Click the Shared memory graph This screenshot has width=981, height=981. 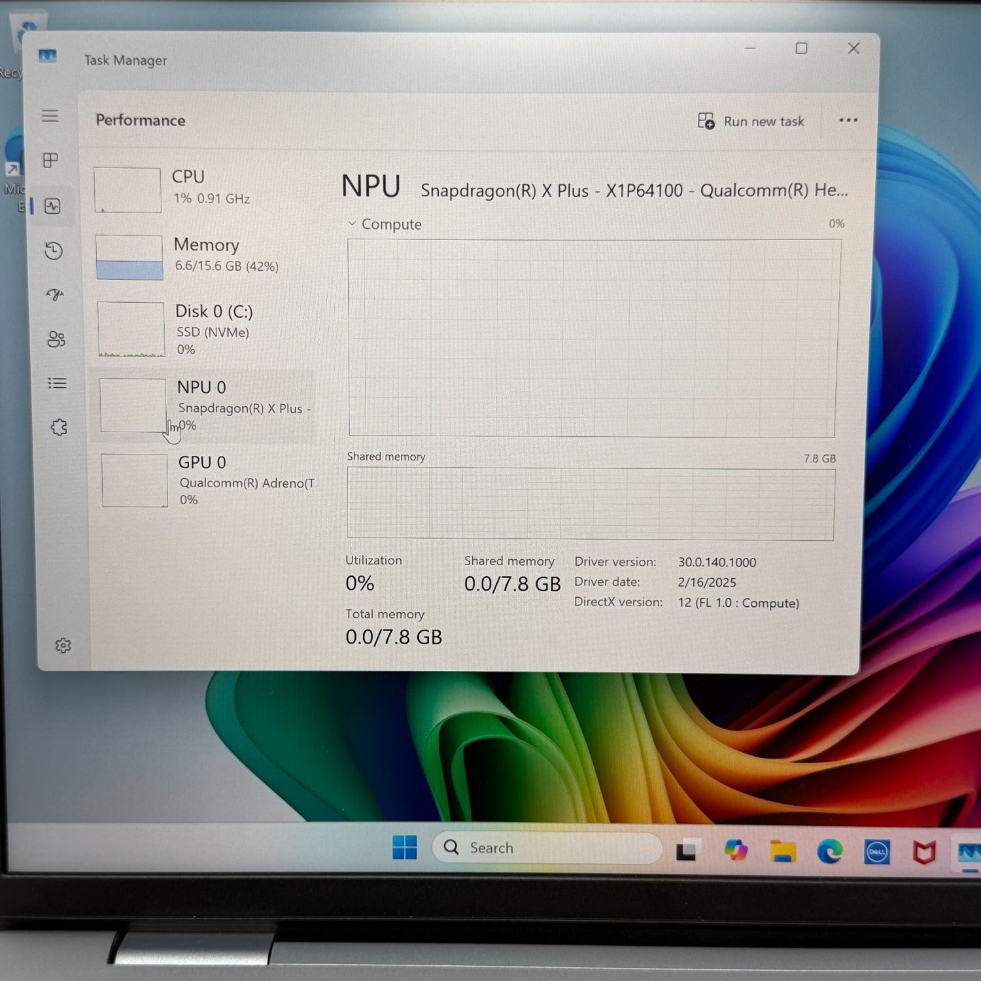coord(591,504)
